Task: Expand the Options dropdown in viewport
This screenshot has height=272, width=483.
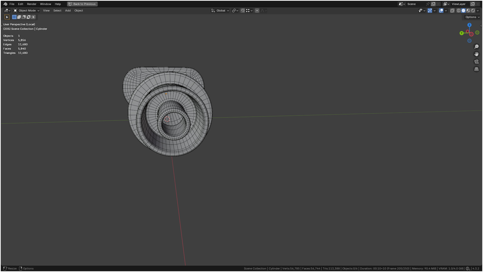Action: click(472, 17)
